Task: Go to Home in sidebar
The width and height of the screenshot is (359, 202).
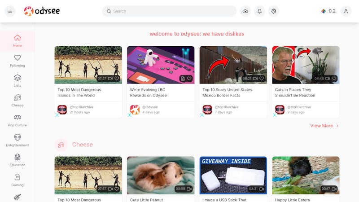Action: click(18, 41)
